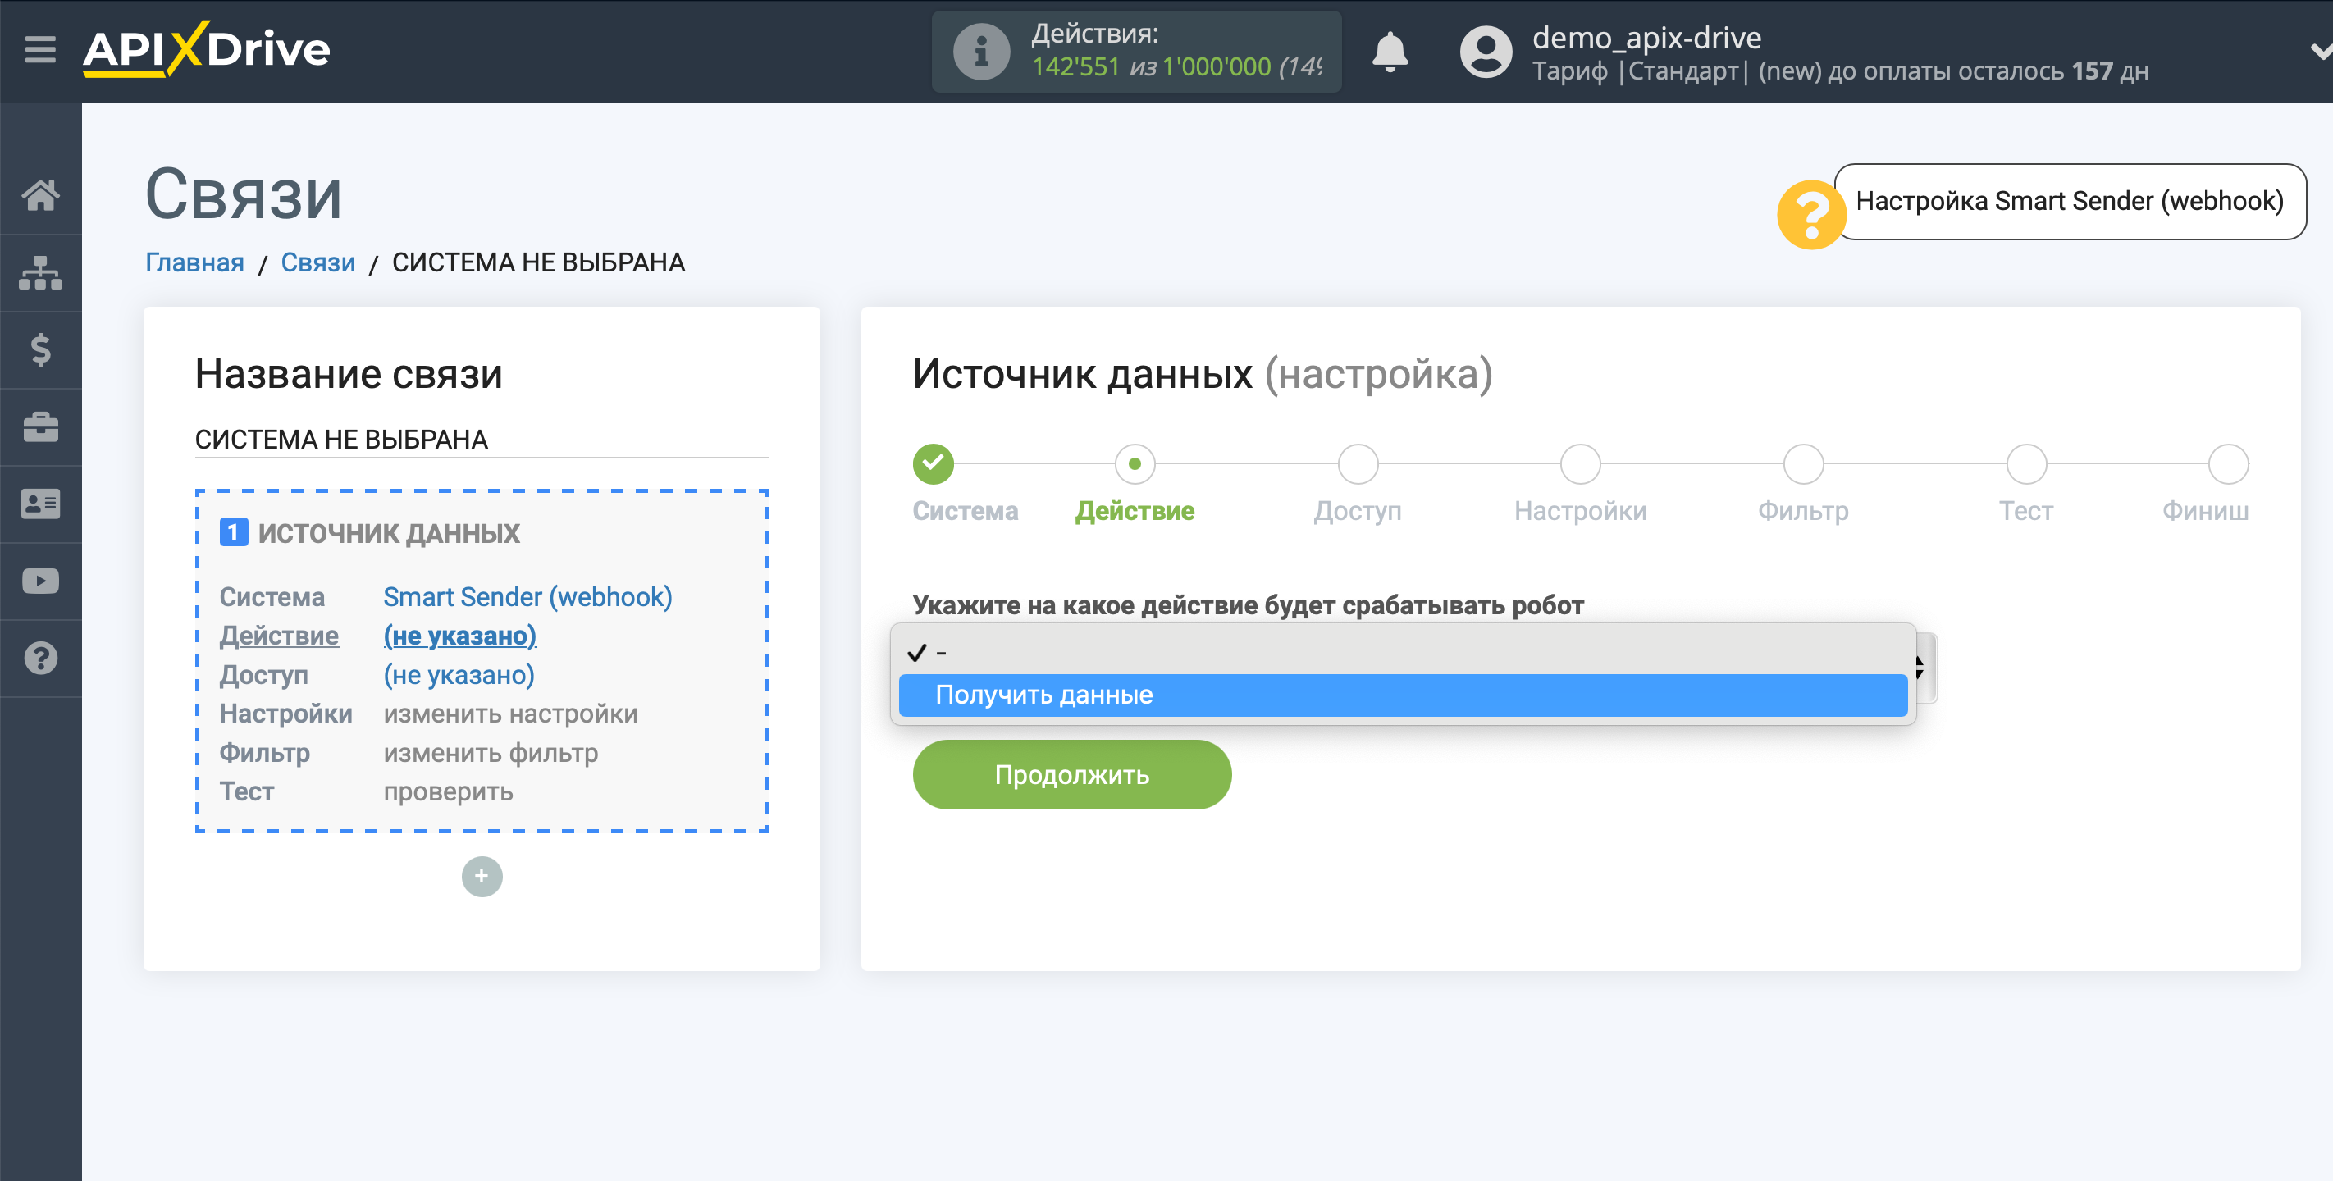The image size is (2333, 1181).
Task: Open connections sitemap icon in sidebar
Action: point(41,272)
